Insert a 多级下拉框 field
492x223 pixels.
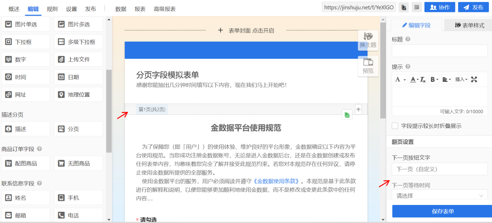tap(79, 42)
